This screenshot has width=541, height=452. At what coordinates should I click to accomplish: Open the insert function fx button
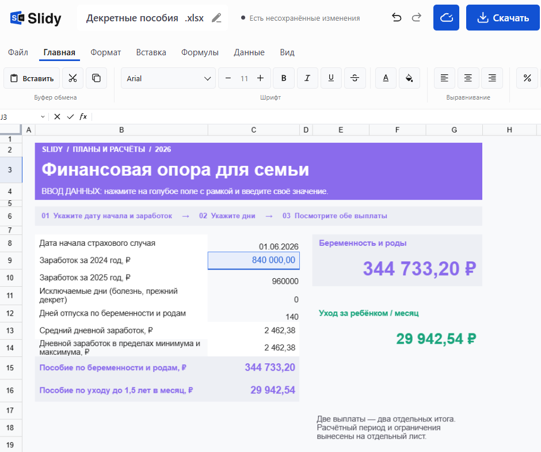tap(83, 117)
